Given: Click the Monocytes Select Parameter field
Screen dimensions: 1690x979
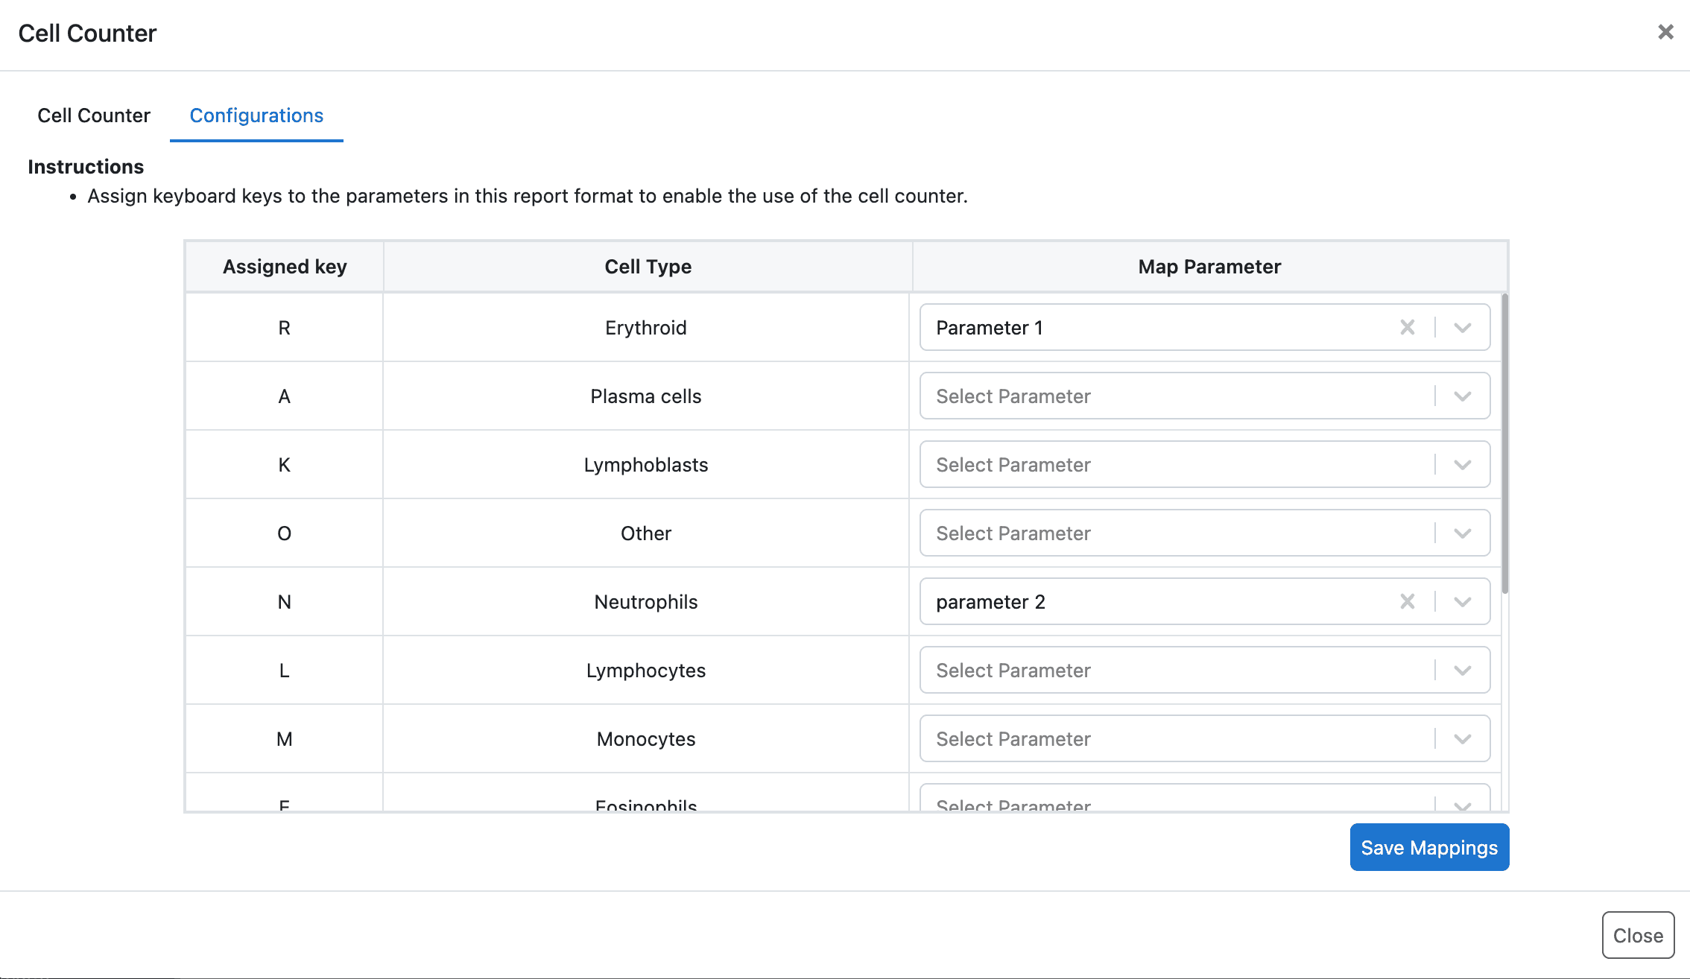Looking at the screenshot, I should 1205,738.
